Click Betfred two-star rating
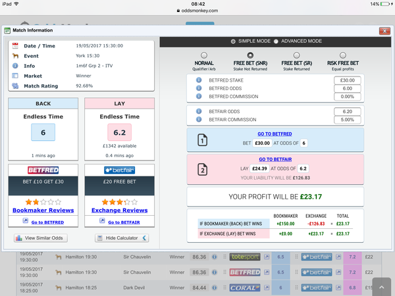 tap(43, 202)
